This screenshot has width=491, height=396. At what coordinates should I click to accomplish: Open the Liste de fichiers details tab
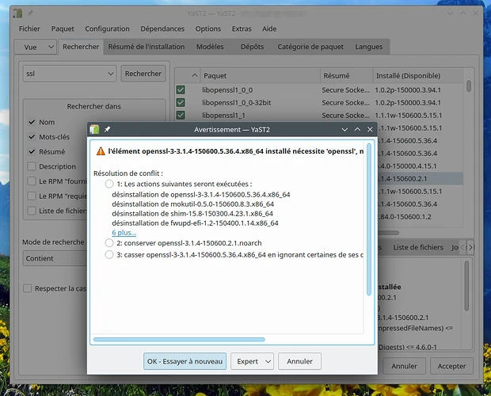click(418, 247)
